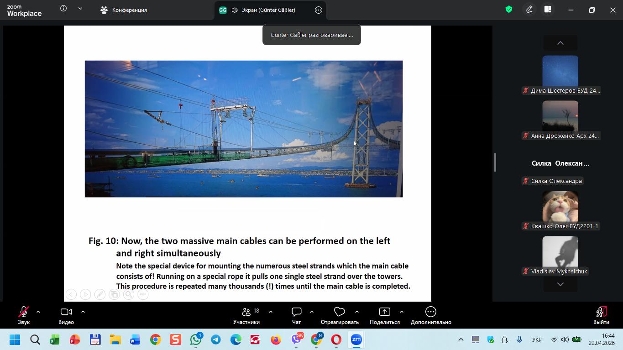623x350 pixels.
Task: Expand video options arrow next to Видео
Action: pos(83,312)
